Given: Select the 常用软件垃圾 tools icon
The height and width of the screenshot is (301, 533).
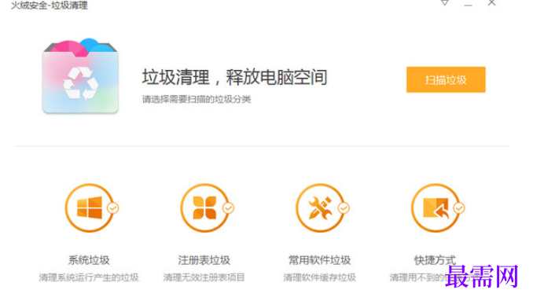Looking at the screenshot, I should point(320,208).
